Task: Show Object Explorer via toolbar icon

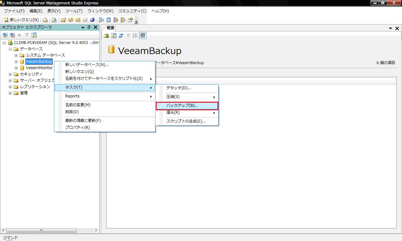Action: (116, 20)
